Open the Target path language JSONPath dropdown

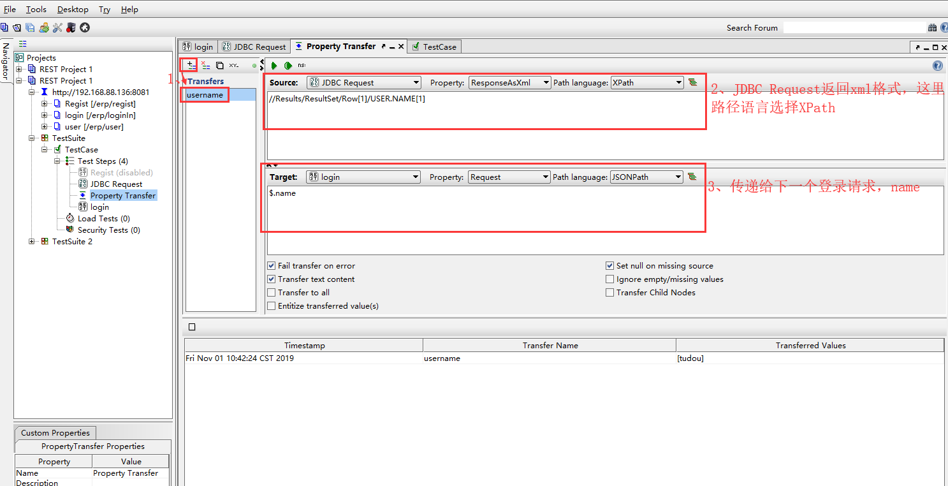point(646,177)
